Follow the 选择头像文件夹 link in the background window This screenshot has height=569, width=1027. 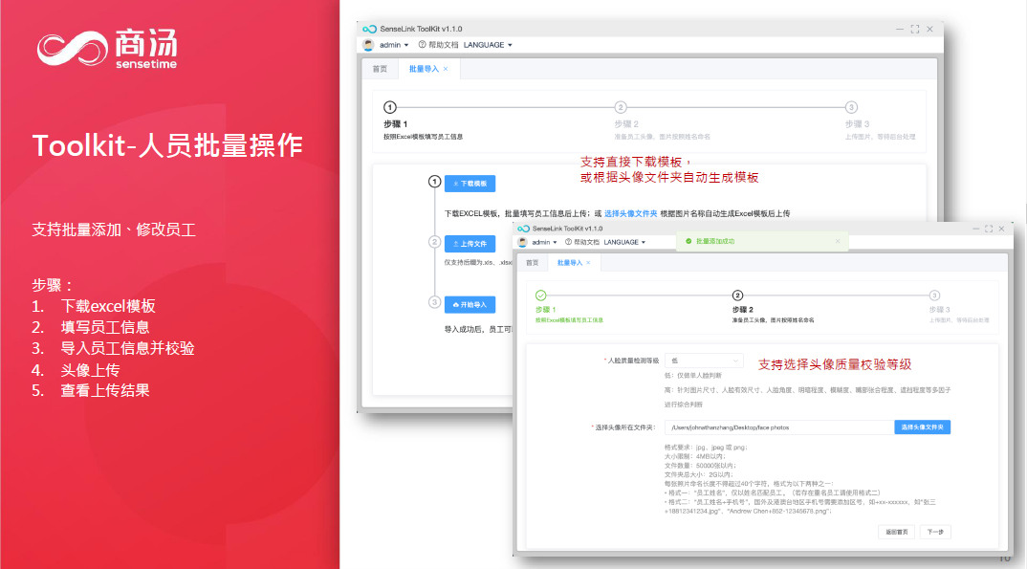click(631, 213)
